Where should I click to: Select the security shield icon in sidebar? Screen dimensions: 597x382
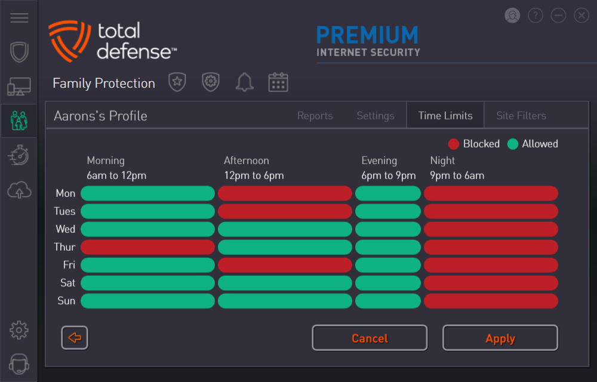[x=19, y=52]
